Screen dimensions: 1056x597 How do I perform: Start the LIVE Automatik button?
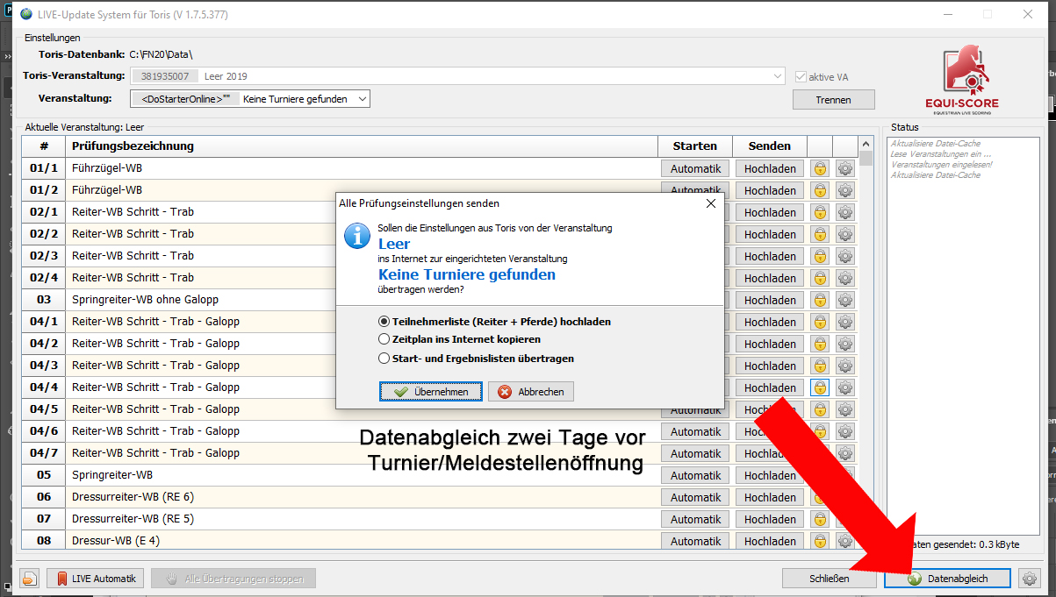[x=96, y=579]
